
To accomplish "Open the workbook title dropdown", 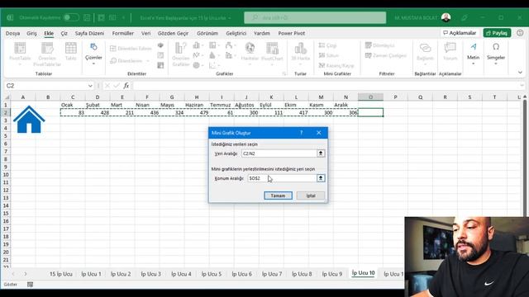I will [230, 18].
